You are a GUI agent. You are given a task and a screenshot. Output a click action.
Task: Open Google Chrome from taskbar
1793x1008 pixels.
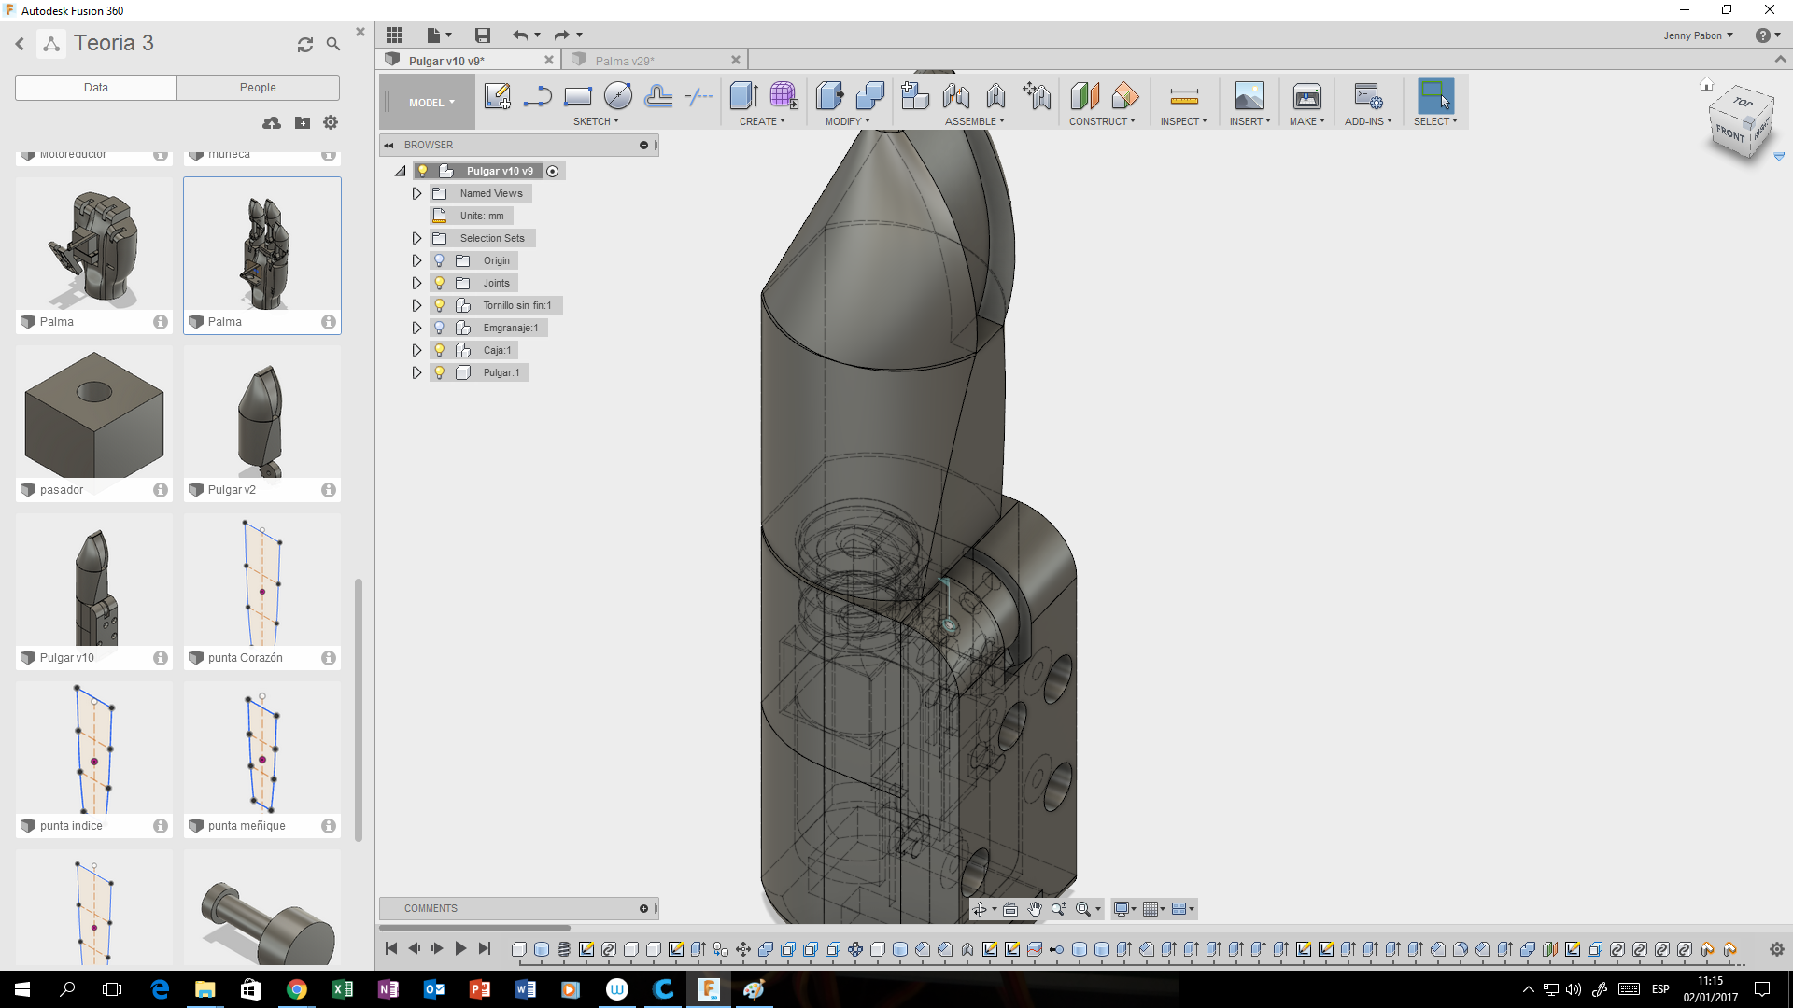(297, 989)
